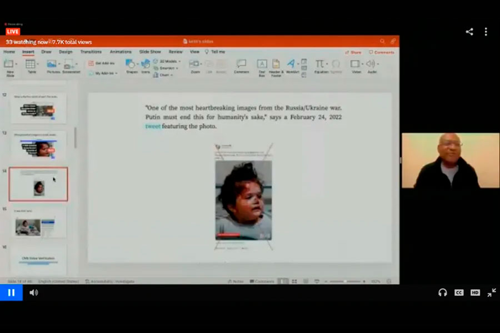Image resolution: width=500 pixels, height=333 pixels.
Task: Select slide 16 thumbnail
Action: pos(38,259)
